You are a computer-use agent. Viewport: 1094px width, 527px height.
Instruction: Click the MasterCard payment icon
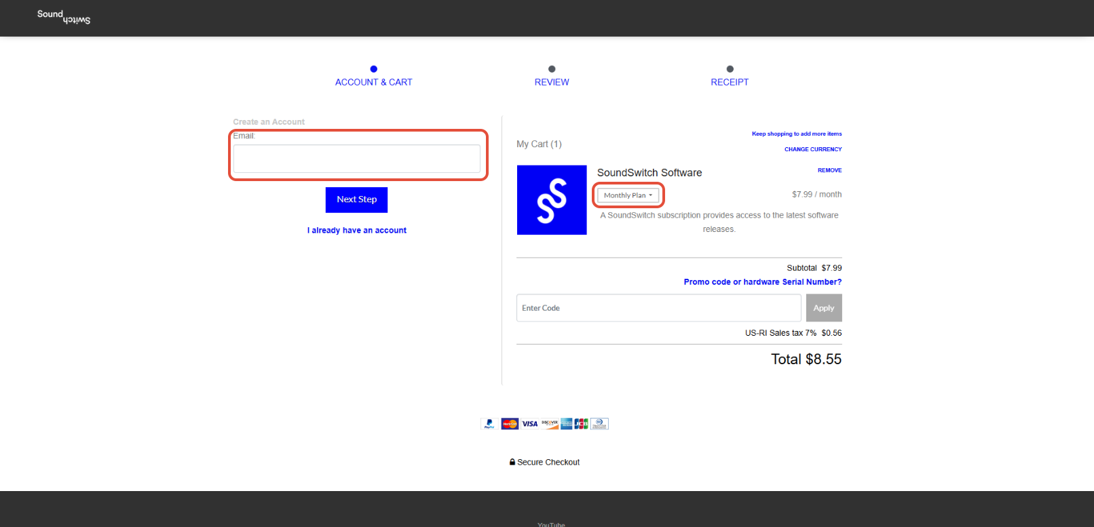coord(510,424)
